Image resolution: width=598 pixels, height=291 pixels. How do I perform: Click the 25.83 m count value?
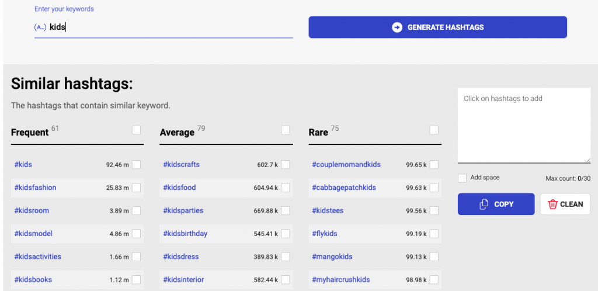coord(117,188)
